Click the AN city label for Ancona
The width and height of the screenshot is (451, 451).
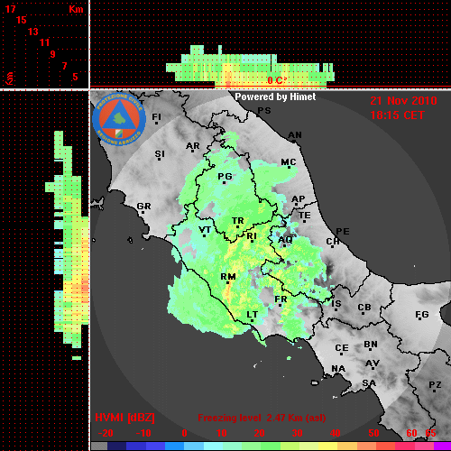pos(295,135)
